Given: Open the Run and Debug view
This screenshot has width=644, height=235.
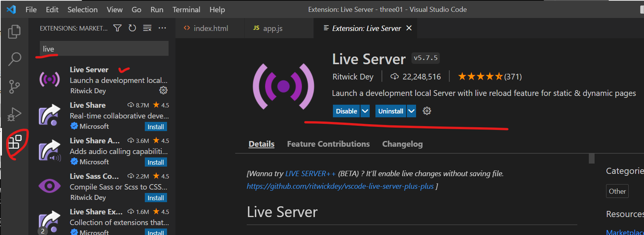Looking at the screenshot, I should [x=14, y=114].
